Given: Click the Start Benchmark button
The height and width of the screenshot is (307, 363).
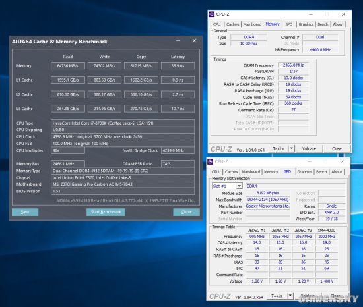Looking at the screenshot, I should 106,212.
